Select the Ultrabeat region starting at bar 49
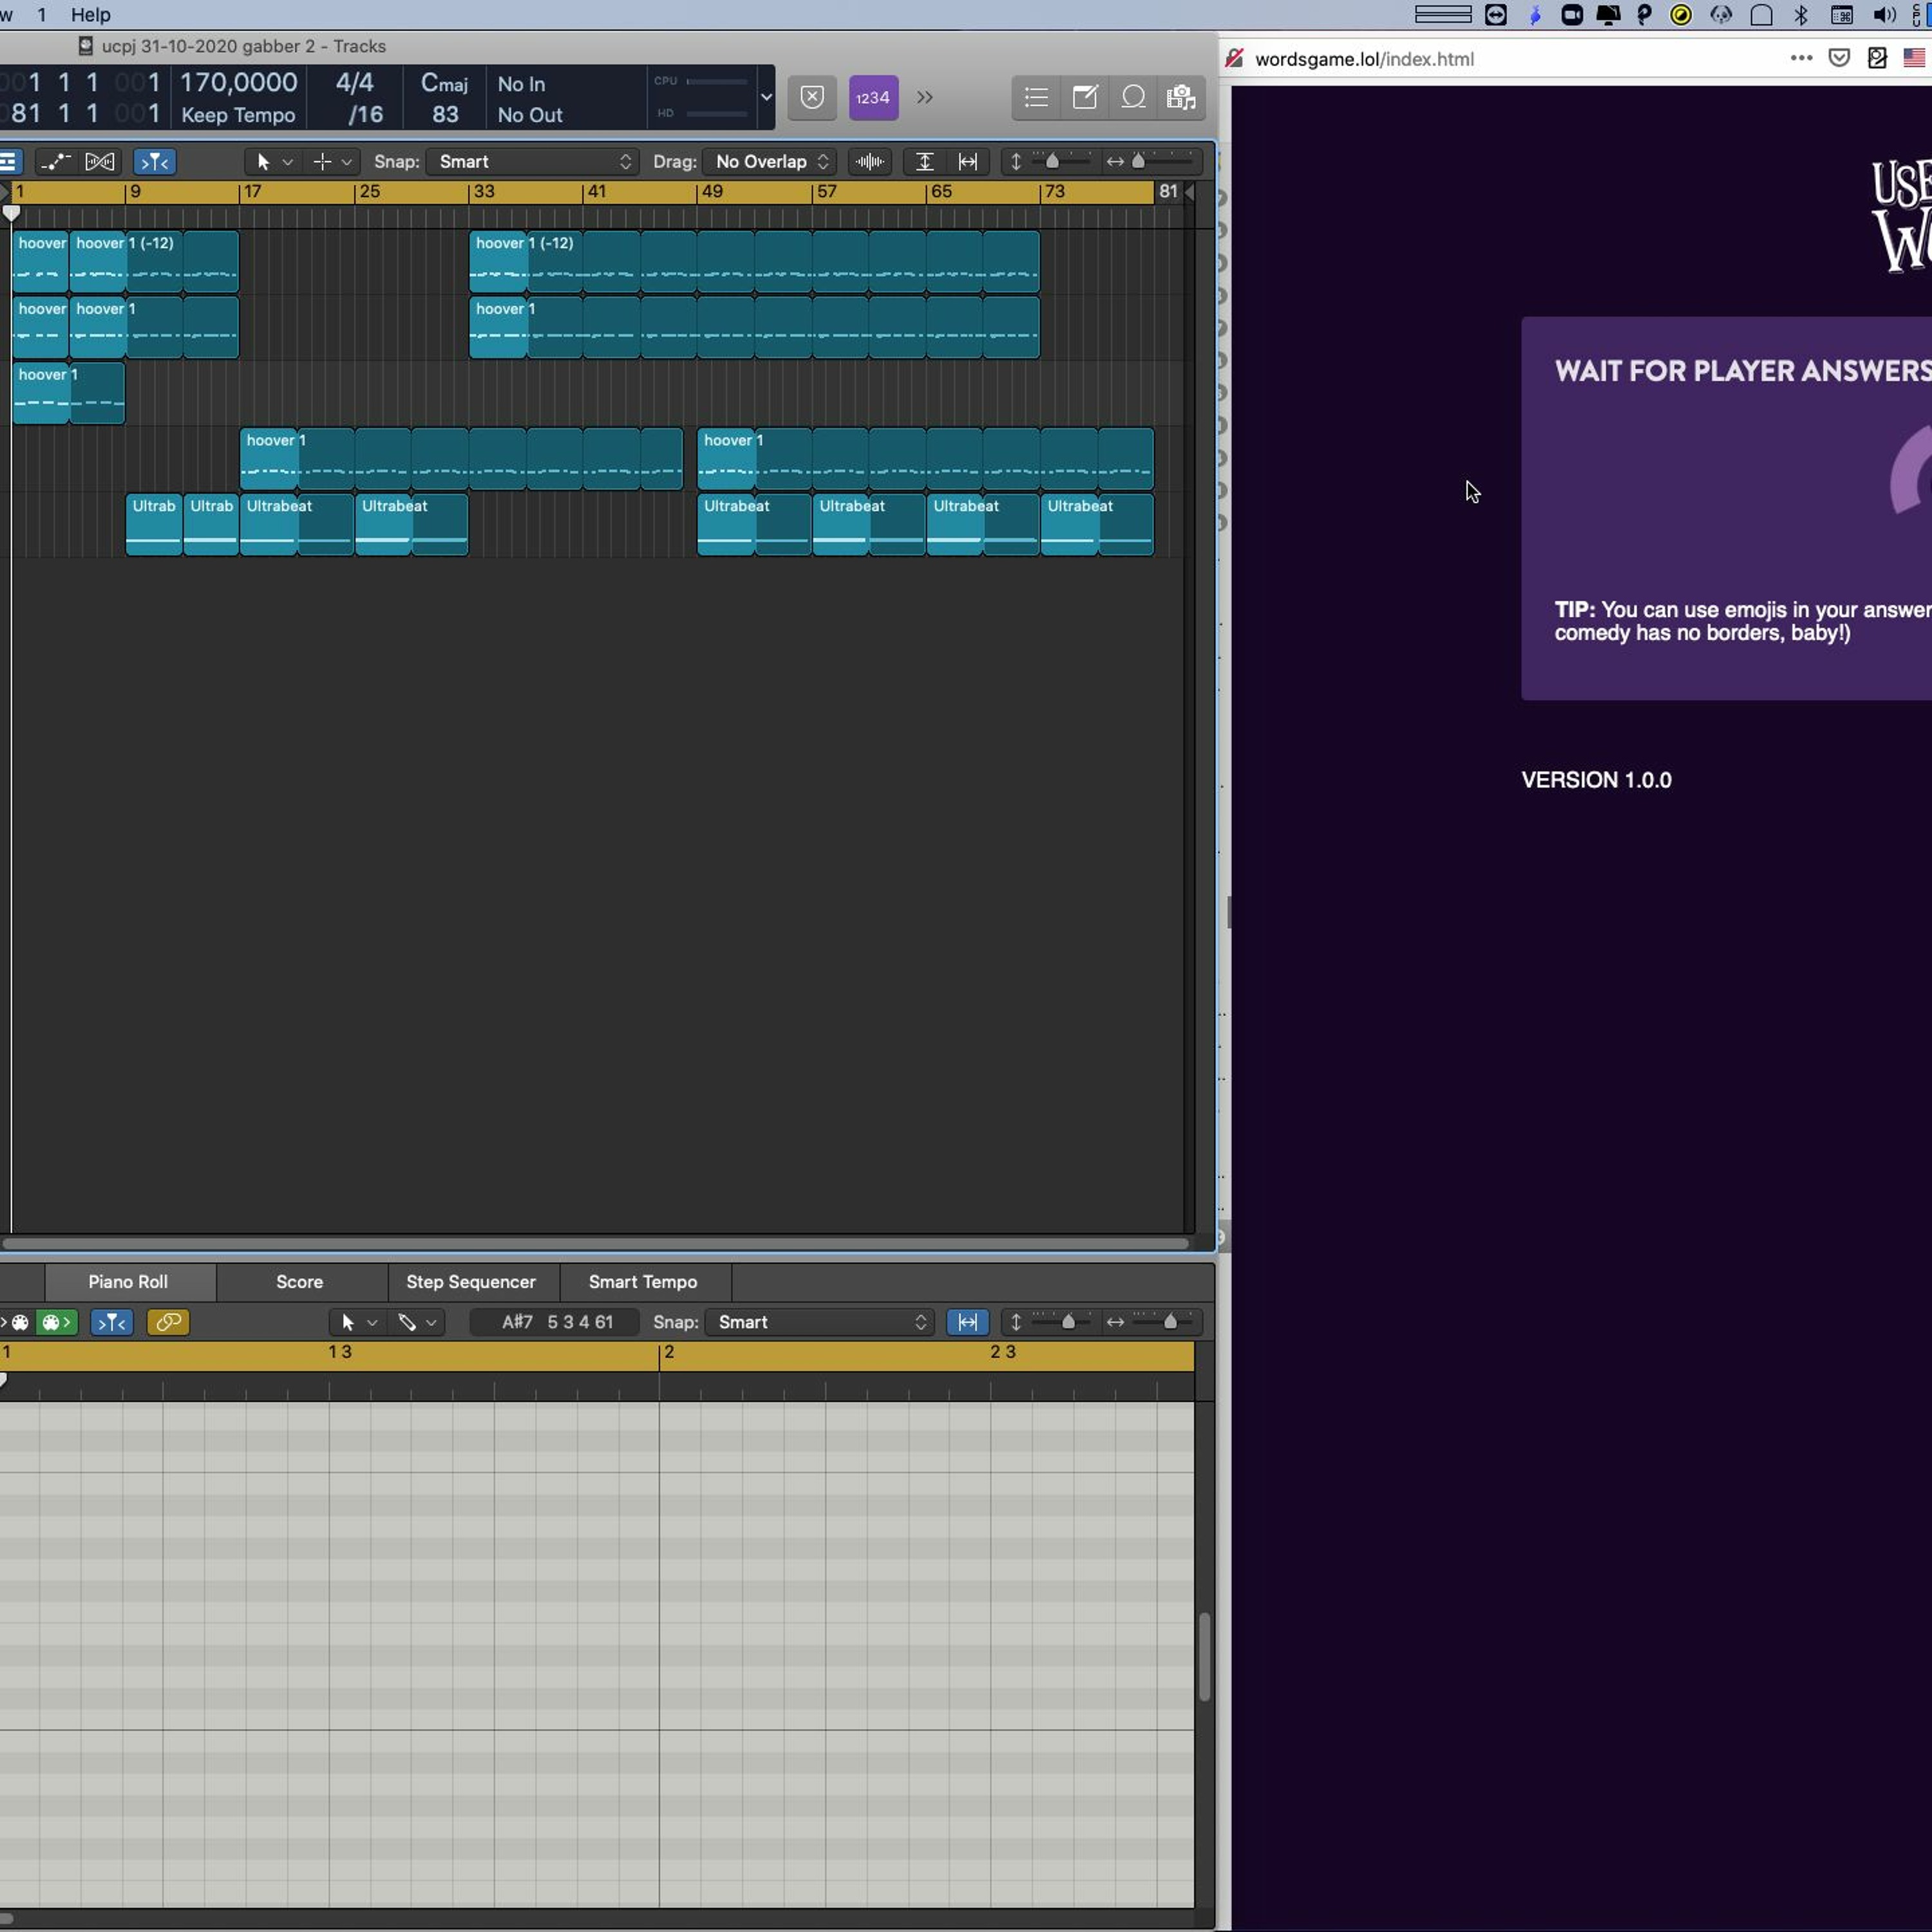Viewport: 1932px width, 1932px height. [x=754, y=525]
